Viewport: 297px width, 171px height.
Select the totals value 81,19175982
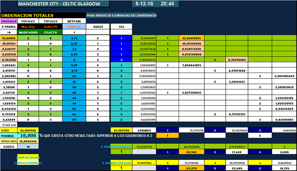(144, 163)
